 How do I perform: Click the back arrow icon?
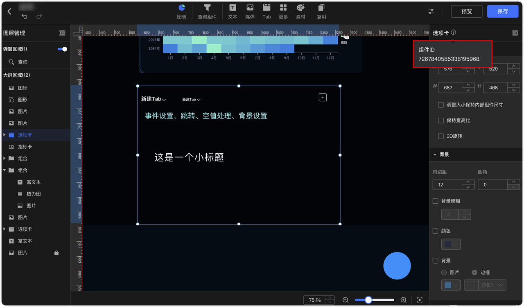[x=10, y=11]
